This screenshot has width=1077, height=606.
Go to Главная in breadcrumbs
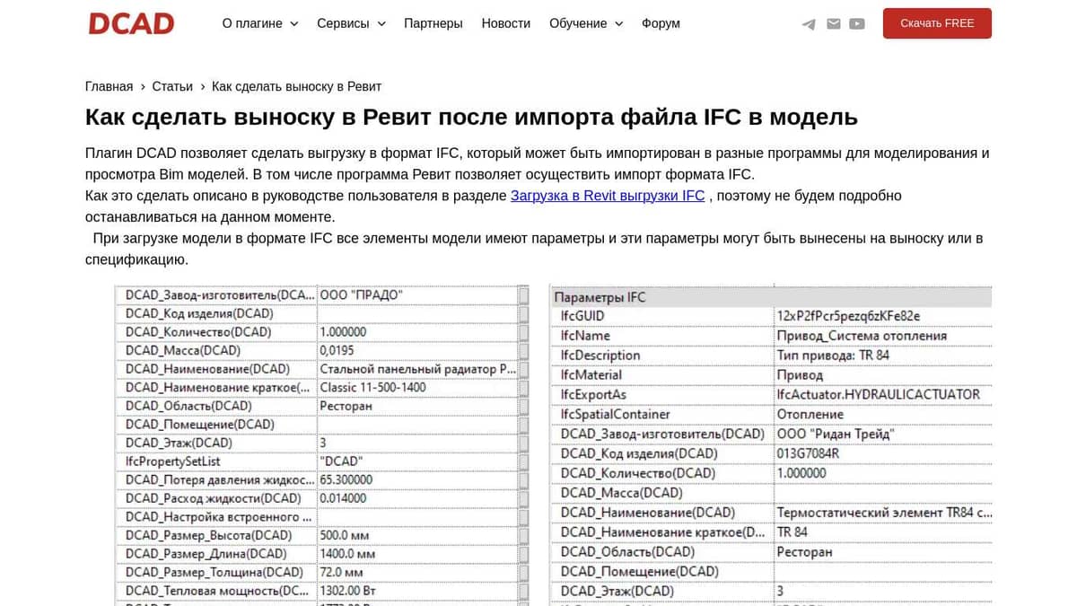(109, 86)
